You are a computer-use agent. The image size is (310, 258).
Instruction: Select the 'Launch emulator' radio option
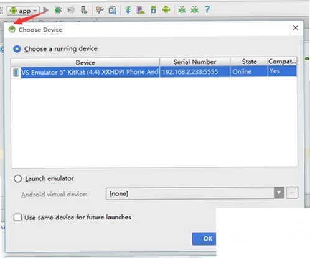coord(17,178)
